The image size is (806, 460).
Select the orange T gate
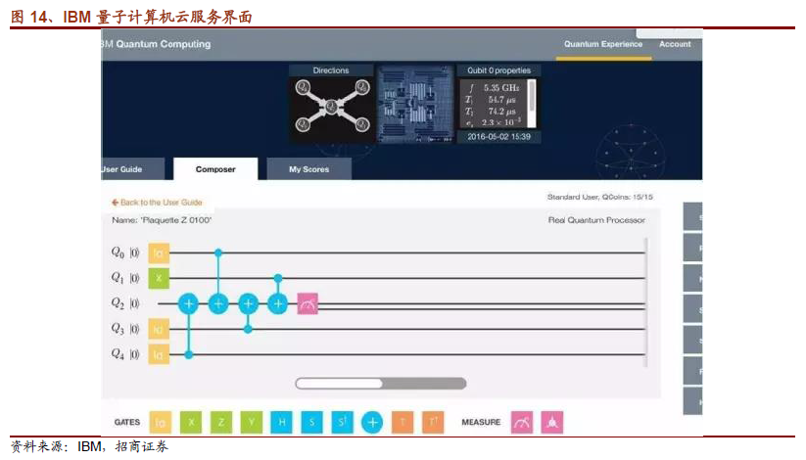[403, 423]
